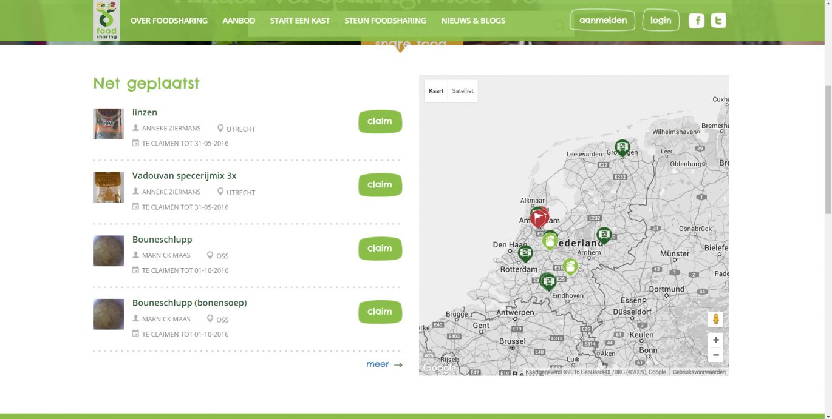The height and width of the screenshot is (419, 832).
Task: Click TE CLAIMEN TOT 01-10-2016 under Bouneschlupp (bonensoep)
Action: [185, 334]
